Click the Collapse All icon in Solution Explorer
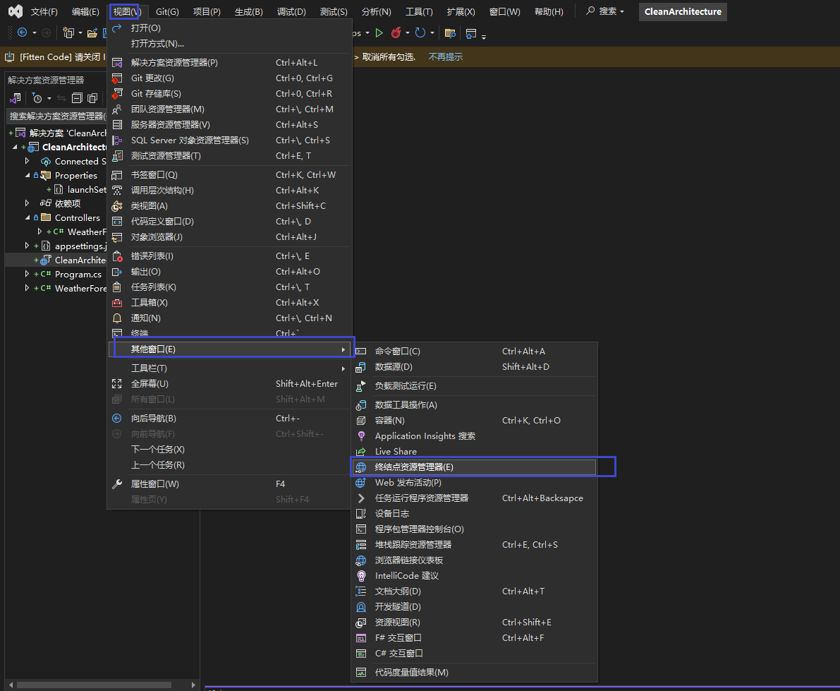This screenshot has width=840, height=691. [x=77, y=98]
